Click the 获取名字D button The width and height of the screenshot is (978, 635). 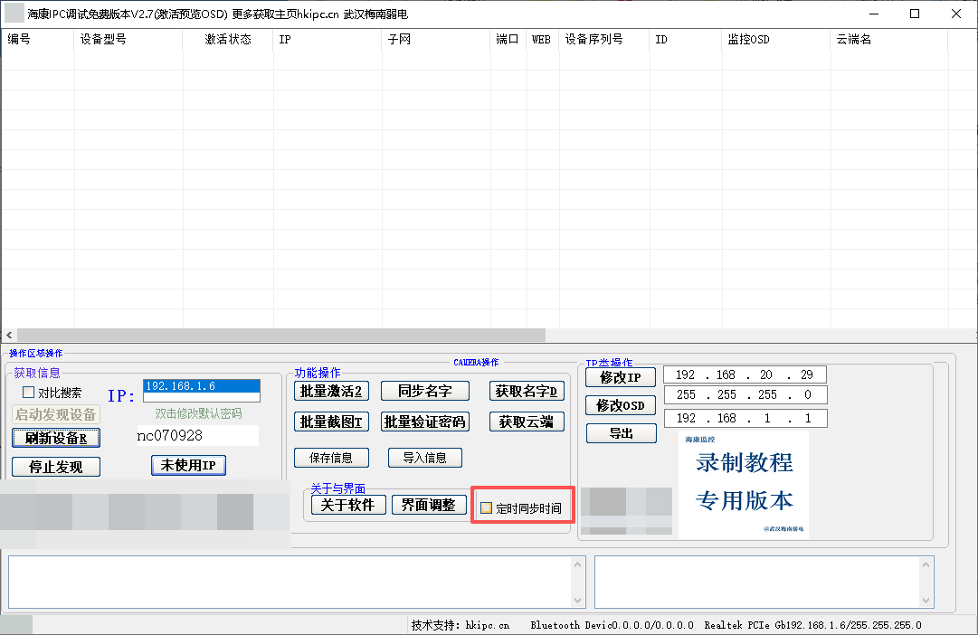[x=527, y=391]
